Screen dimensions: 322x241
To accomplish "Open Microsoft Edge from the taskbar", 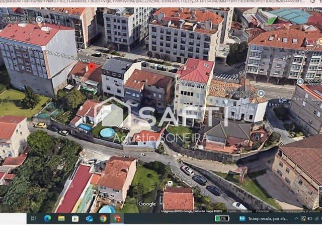I will (x=48, y=218).
